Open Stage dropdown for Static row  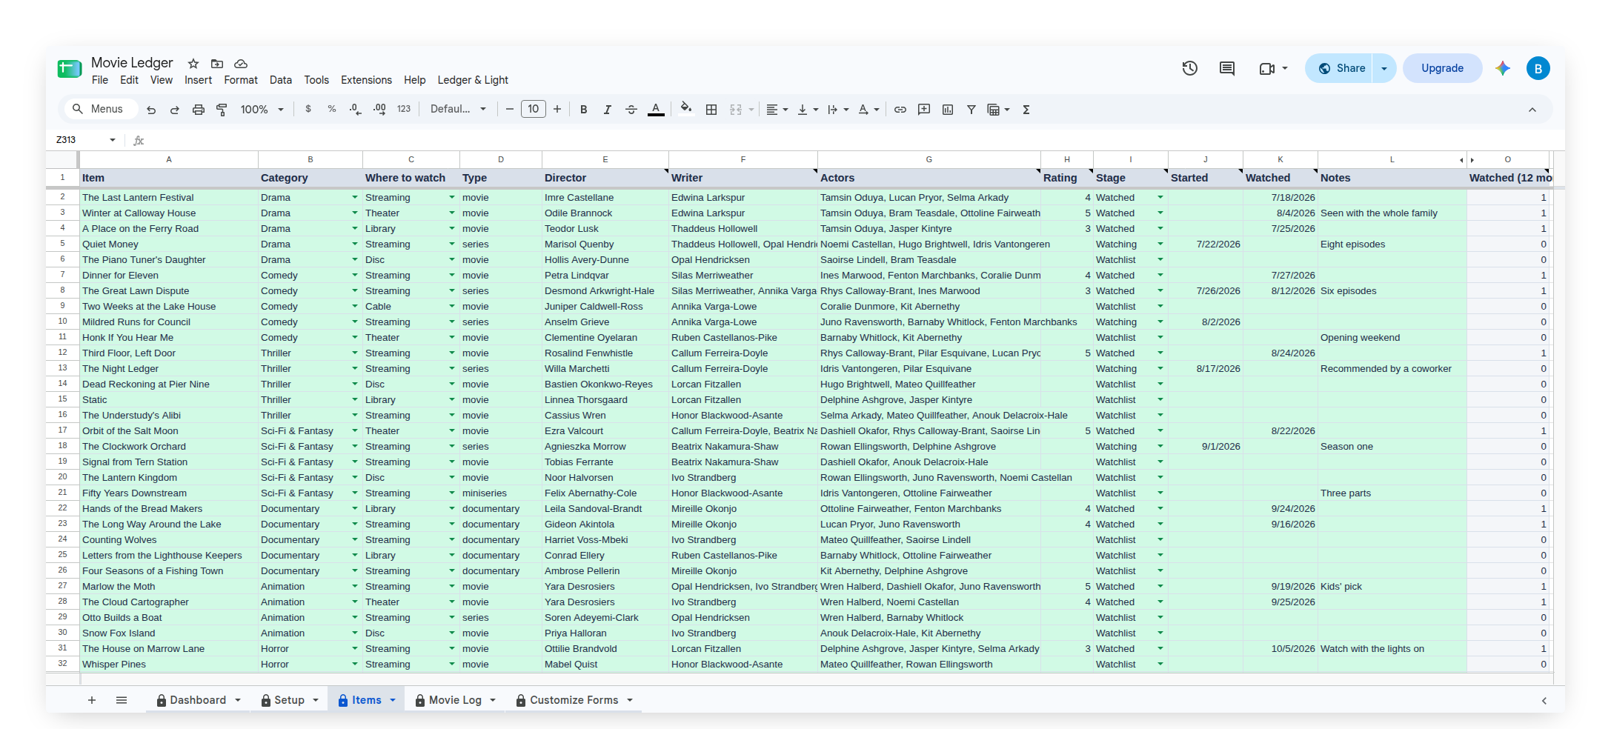tap(1160, 399)
